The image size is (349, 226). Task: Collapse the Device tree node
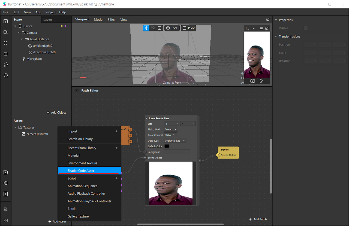15,26
